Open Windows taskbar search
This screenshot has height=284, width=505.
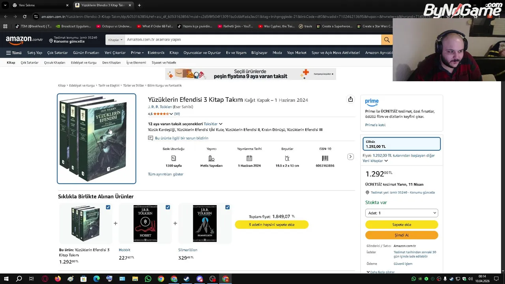coord(19,279)
